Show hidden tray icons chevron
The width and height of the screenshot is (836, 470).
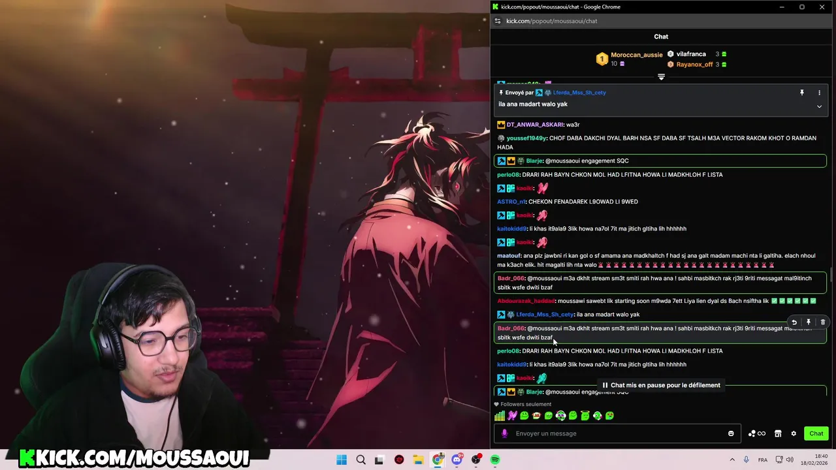[x=731, y=460]
